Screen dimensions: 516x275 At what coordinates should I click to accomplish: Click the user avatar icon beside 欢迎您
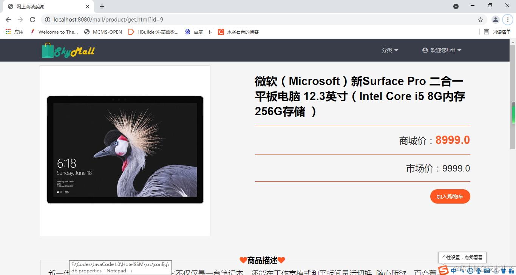coord(425,50)
